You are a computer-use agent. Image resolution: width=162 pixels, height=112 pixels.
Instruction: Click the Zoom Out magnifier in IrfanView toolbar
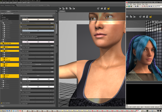(147, 6)
